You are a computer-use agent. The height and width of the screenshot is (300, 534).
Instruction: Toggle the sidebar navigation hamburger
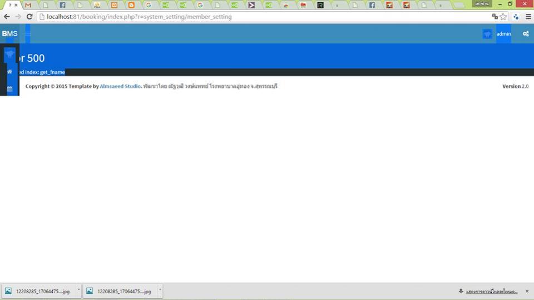28,33
